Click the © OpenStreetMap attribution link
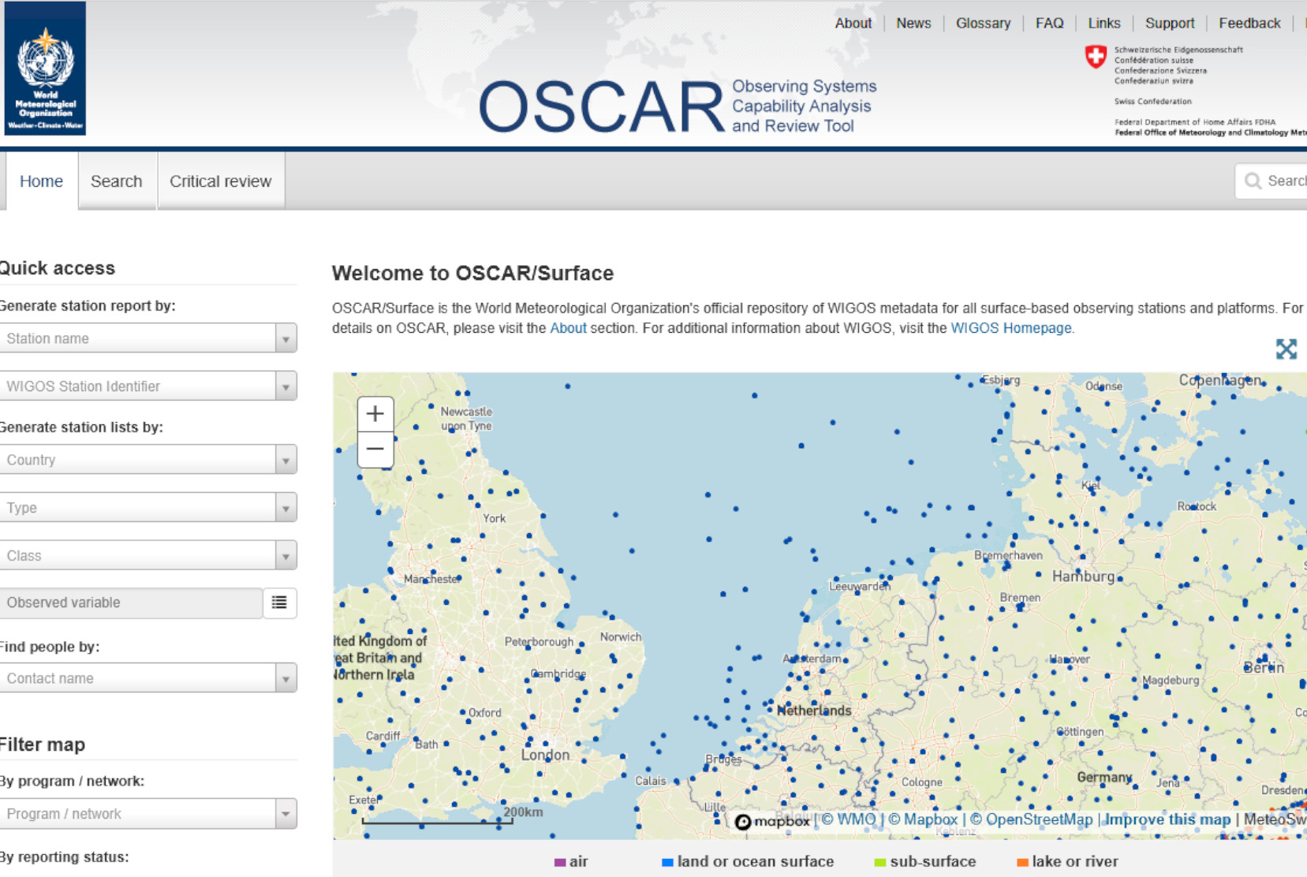 (x=1032, y=819)
